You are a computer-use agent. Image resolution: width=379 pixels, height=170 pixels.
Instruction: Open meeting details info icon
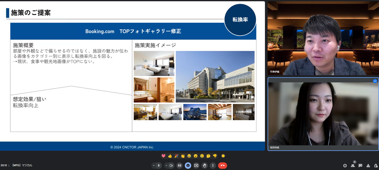point(345,166)
